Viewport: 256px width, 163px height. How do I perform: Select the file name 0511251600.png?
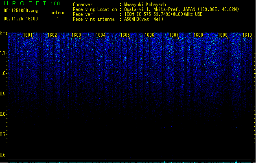(21, 11)
